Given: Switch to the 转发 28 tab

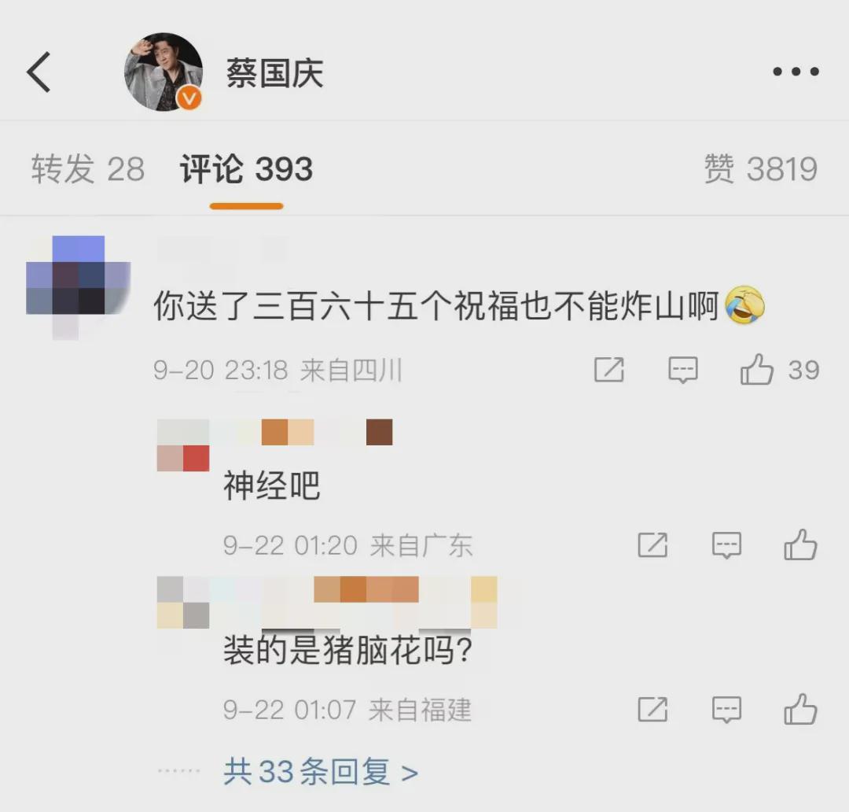Looking at the screenshot, I should tap(88, 168).
